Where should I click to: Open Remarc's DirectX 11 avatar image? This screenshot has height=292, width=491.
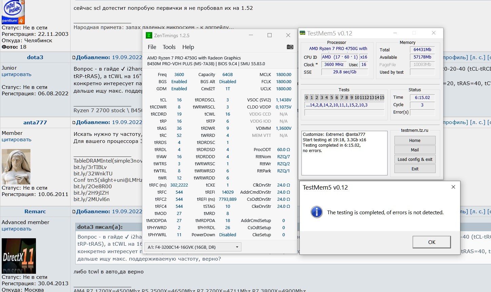pyautogui.click(x=19, y=256)
